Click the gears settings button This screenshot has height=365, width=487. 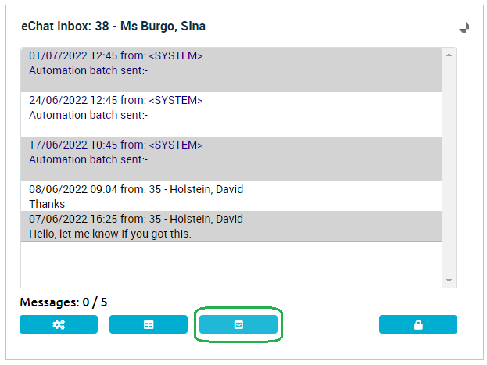pos(59,324)
